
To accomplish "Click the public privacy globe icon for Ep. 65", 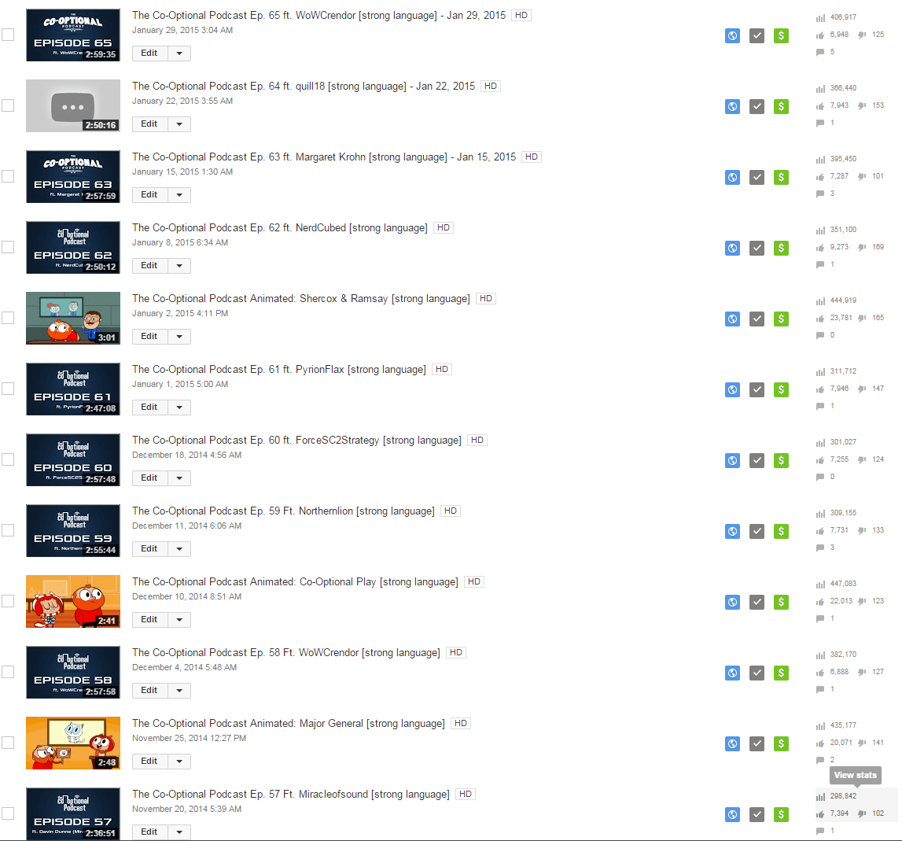I will 732,35.
